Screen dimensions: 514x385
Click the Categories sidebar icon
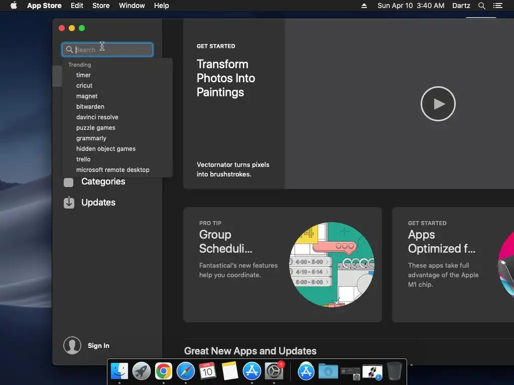[68, 182]
